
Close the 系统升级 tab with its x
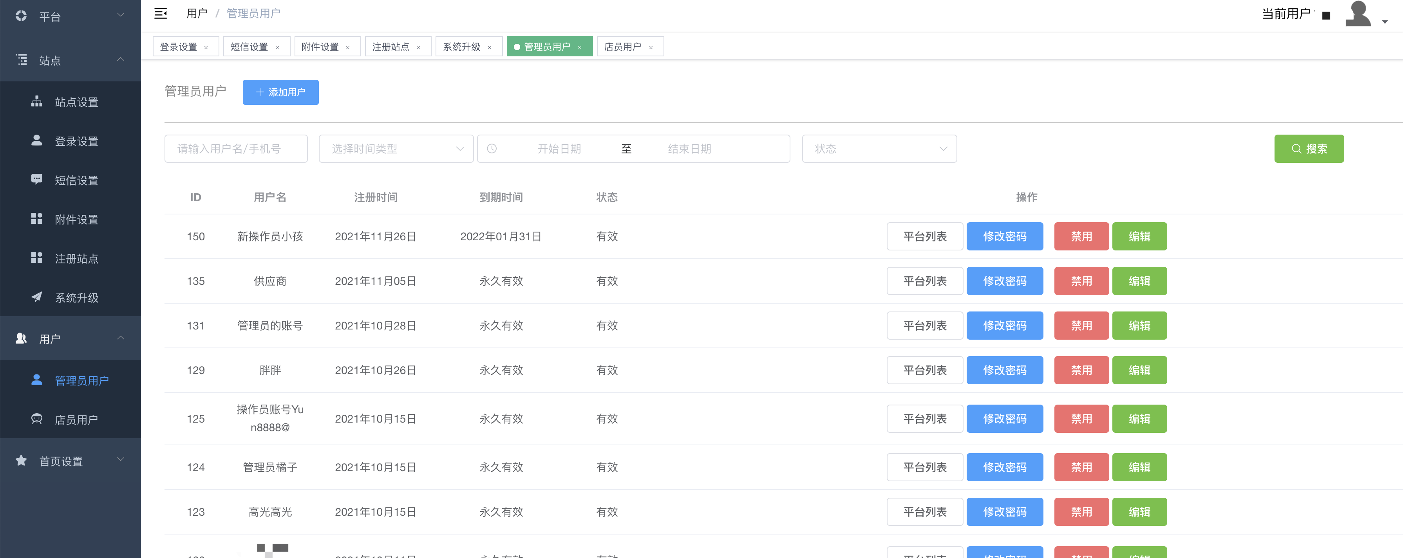(489, 47)
